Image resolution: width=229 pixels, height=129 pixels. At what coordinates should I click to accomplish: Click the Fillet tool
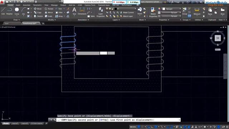click(x=59, y=13)
